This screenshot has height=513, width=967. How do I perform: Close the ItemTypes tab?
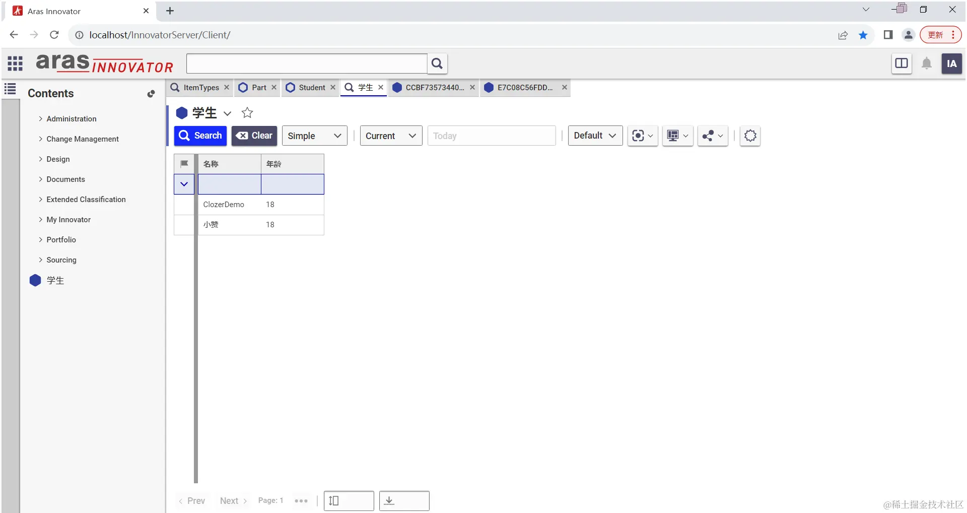pos(227,87)
